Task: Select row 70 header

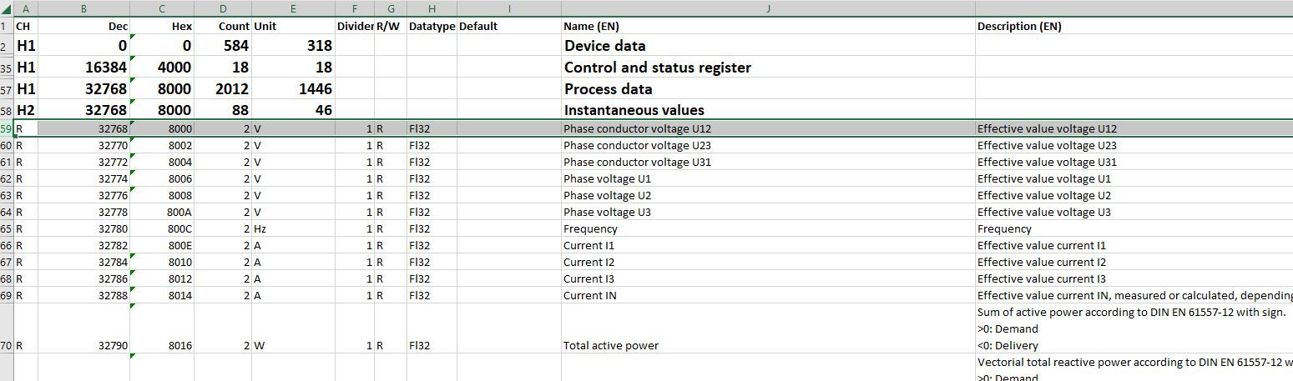Action: (7, 345)
